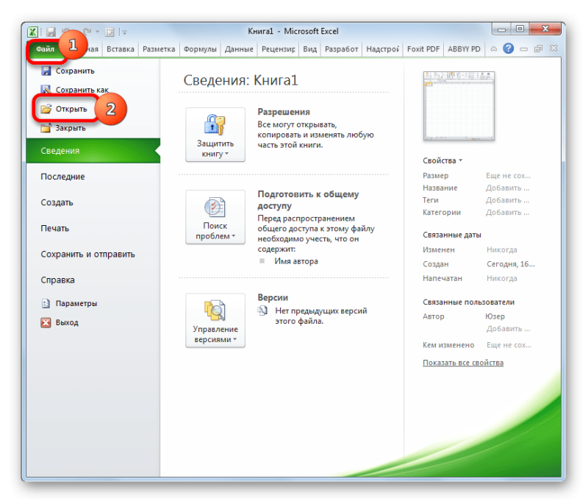This screenshot has width=588, height=504.
Task: Click the Файл tab
Action: [45, 49]
